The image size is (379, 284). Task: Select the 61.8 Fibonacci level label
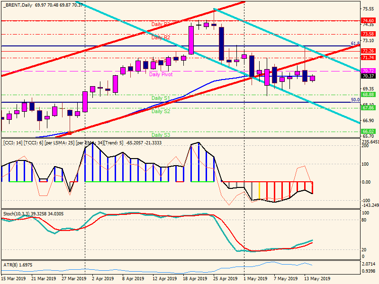click(x=355, y=44)
